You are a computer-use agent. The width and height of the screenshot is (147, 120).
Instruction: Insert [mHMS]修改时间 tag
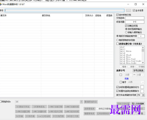coord(72,111)
